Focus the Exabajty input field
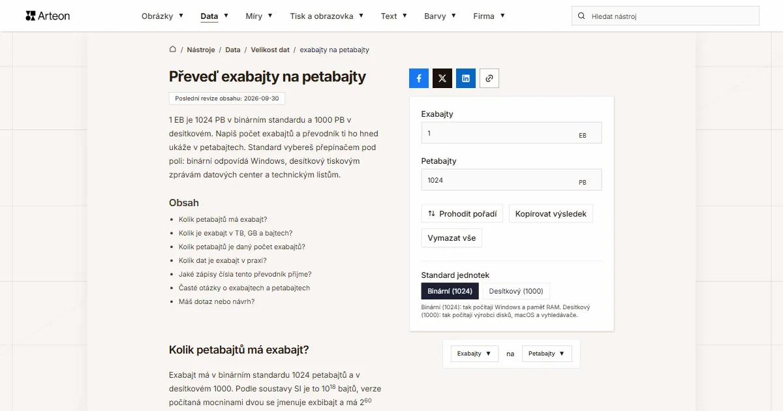The image size is (783, 411). click(512, 133)
